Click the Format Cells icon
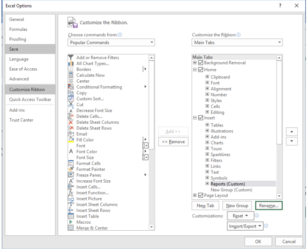The width and height of the screenshot is (307, 249). tap(71, 163)
